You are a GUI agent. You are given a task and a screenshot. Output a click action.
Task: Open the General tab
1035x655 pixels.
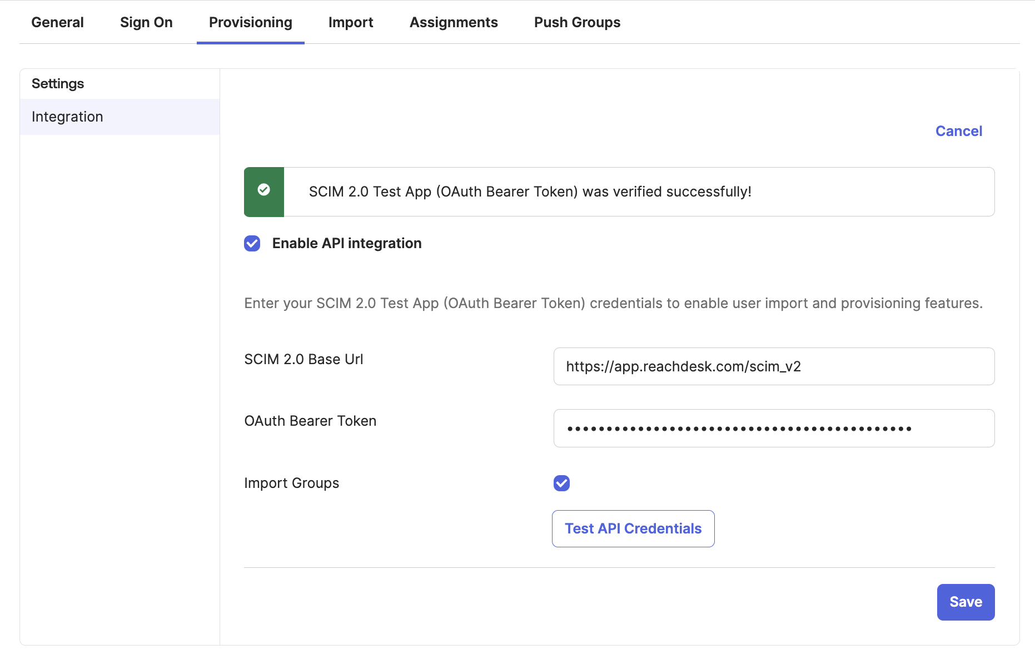(x=57, y=22)
